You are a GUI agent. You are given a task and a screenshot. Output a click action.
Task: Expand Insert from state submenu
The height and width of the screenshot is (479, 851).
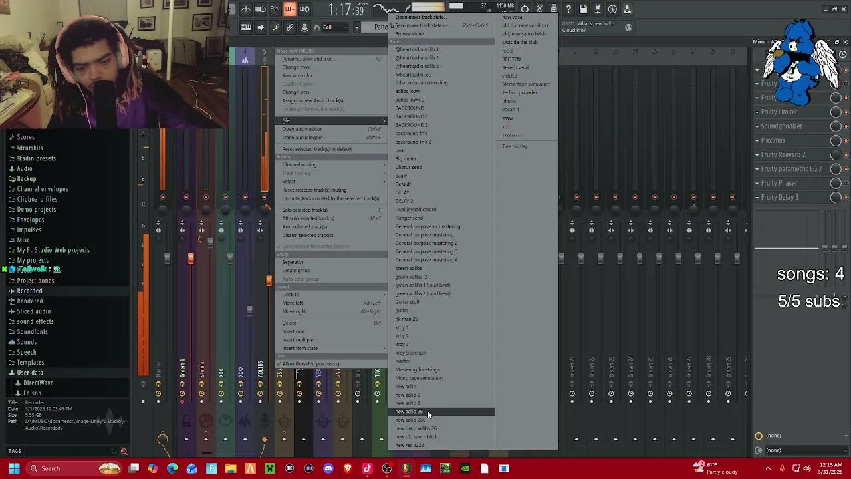[330, 348]
